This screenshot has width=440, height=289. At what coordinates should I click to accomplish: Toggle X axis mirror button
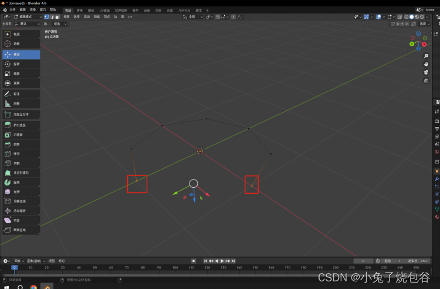[x=398, y=24]
